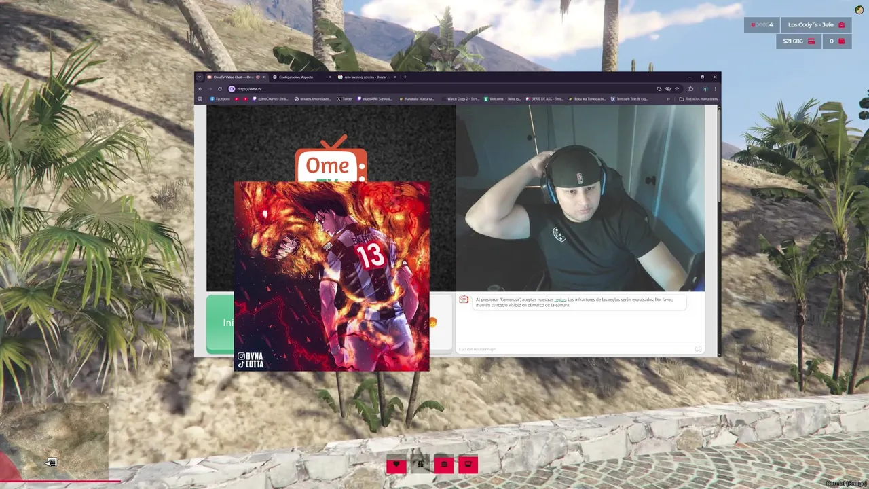Open the browser profile avatar
The width and height of the screenshot is (869, 489).
[705, 89]
